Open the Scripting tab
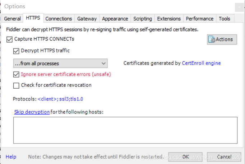Image resolution: width=245 pixels, height=164 pixels. coord(143,19)
